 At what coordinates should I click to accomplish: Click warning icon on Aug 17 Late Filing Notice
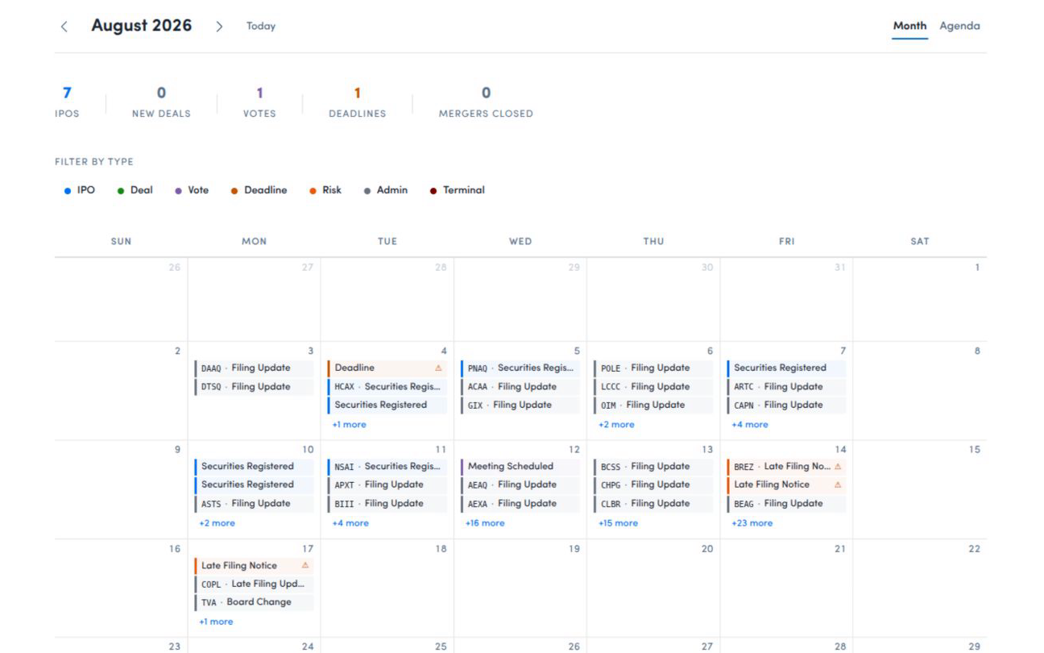tap(305, 565)
